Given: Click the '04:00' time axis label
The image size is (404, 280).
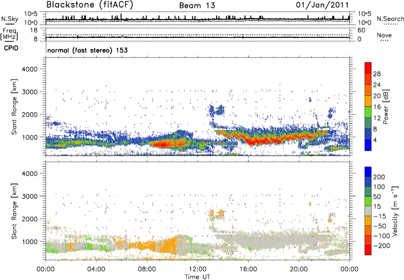Looking at the screenshot, I should [96, 269].
